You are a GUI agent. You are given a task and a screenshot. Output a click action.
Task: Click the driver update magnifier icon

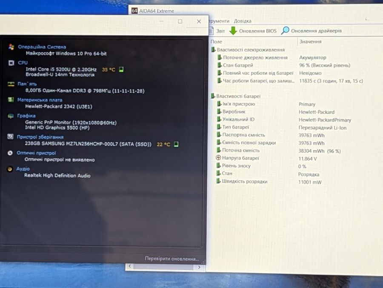[285, 31]
